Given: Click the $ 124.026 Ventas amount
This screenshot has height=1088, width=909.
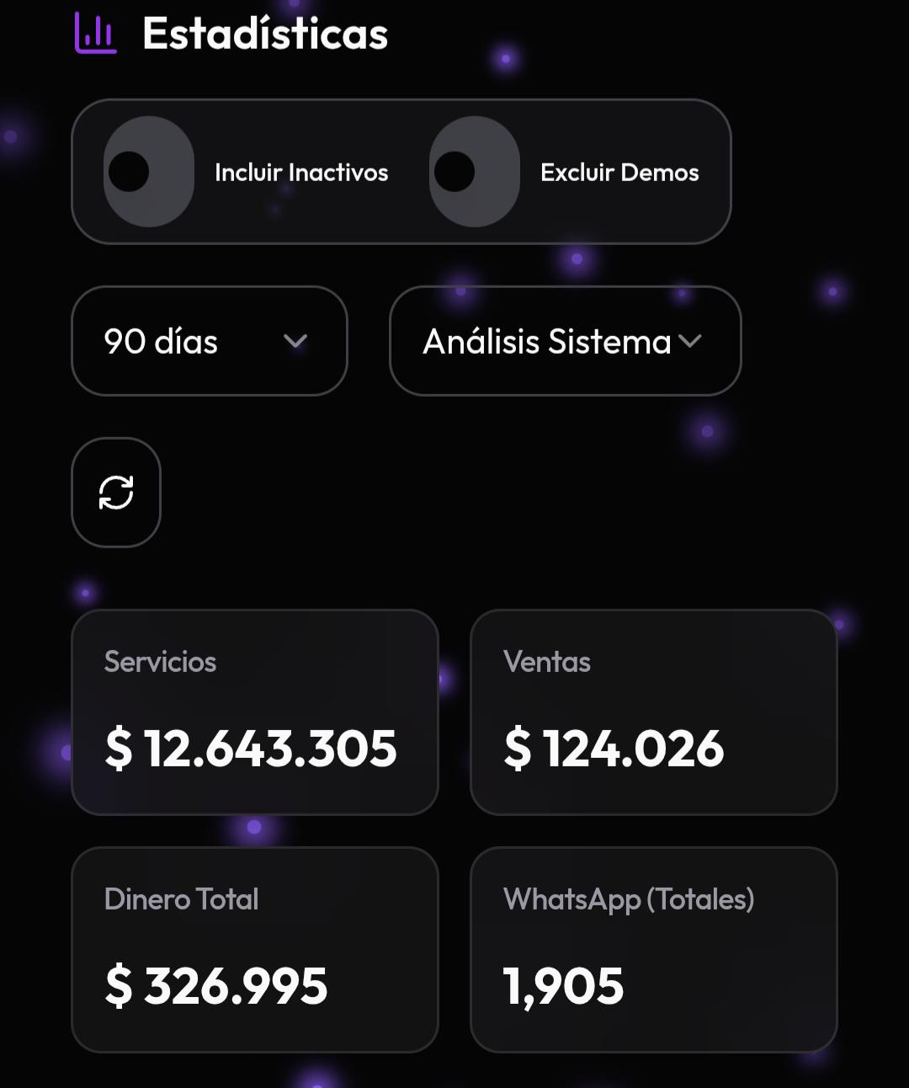Looking at the screenshot, I should click(x=614, y=749).
